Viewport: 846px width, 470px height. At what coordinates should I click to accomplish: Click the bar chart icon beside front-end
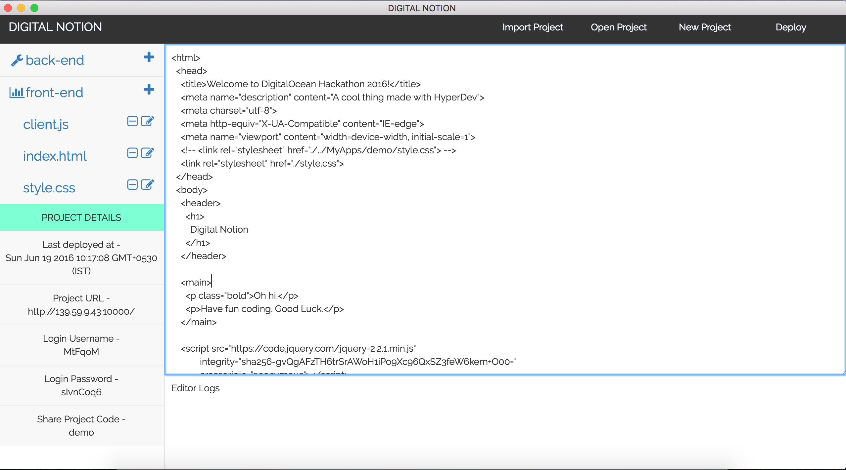(17, 93)
